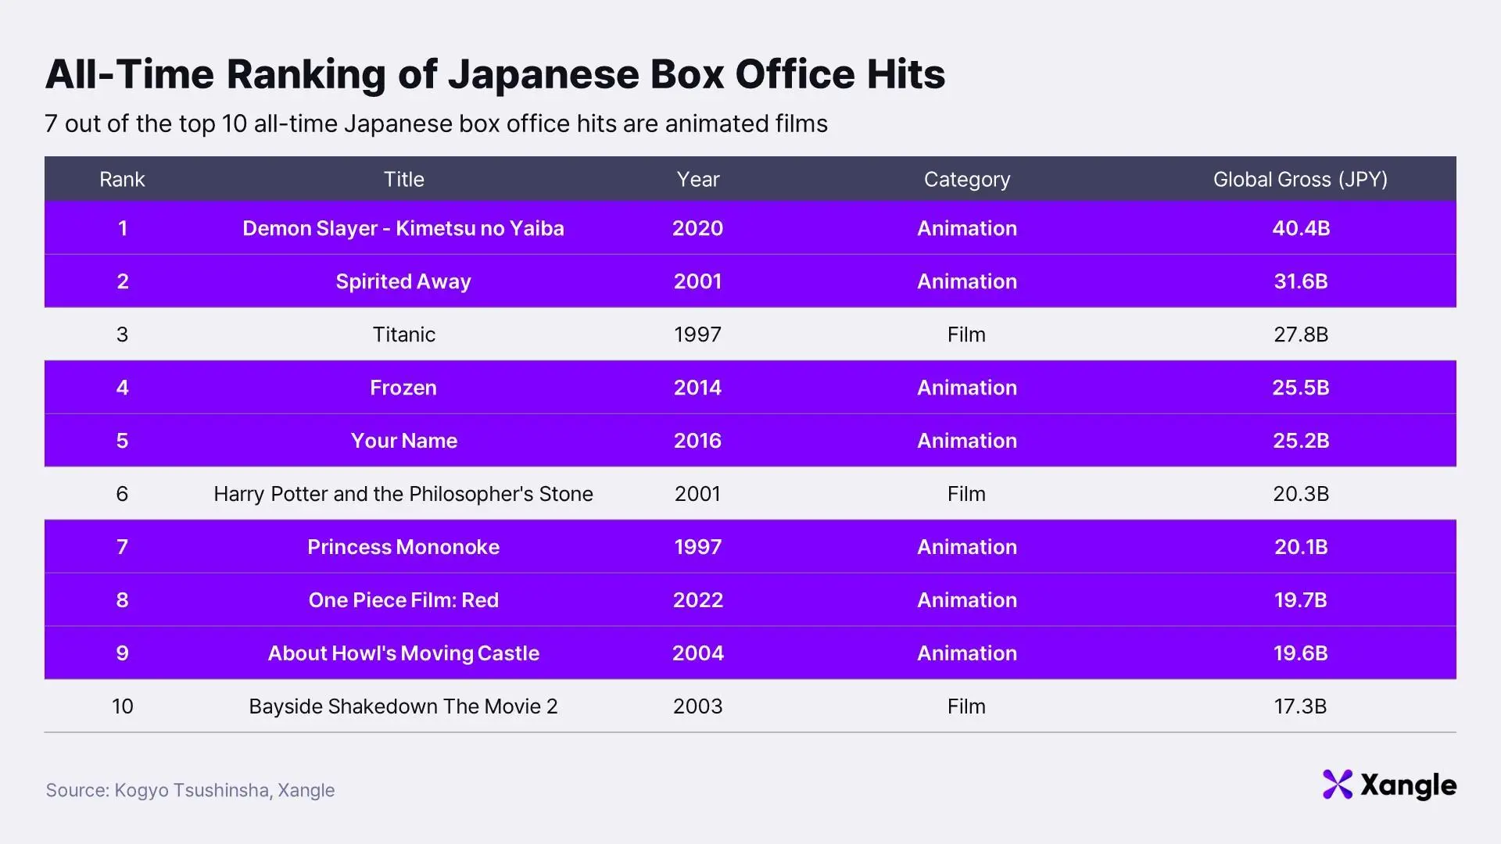The width and height of the screenshot is (1501, 844).
Task: Click the 25.5B gross value
Action: tap(1301, 388)
